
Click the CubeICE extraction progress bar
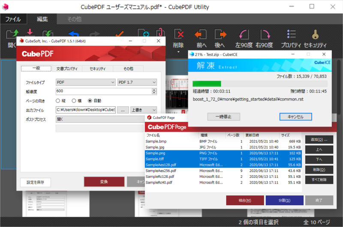260,84
